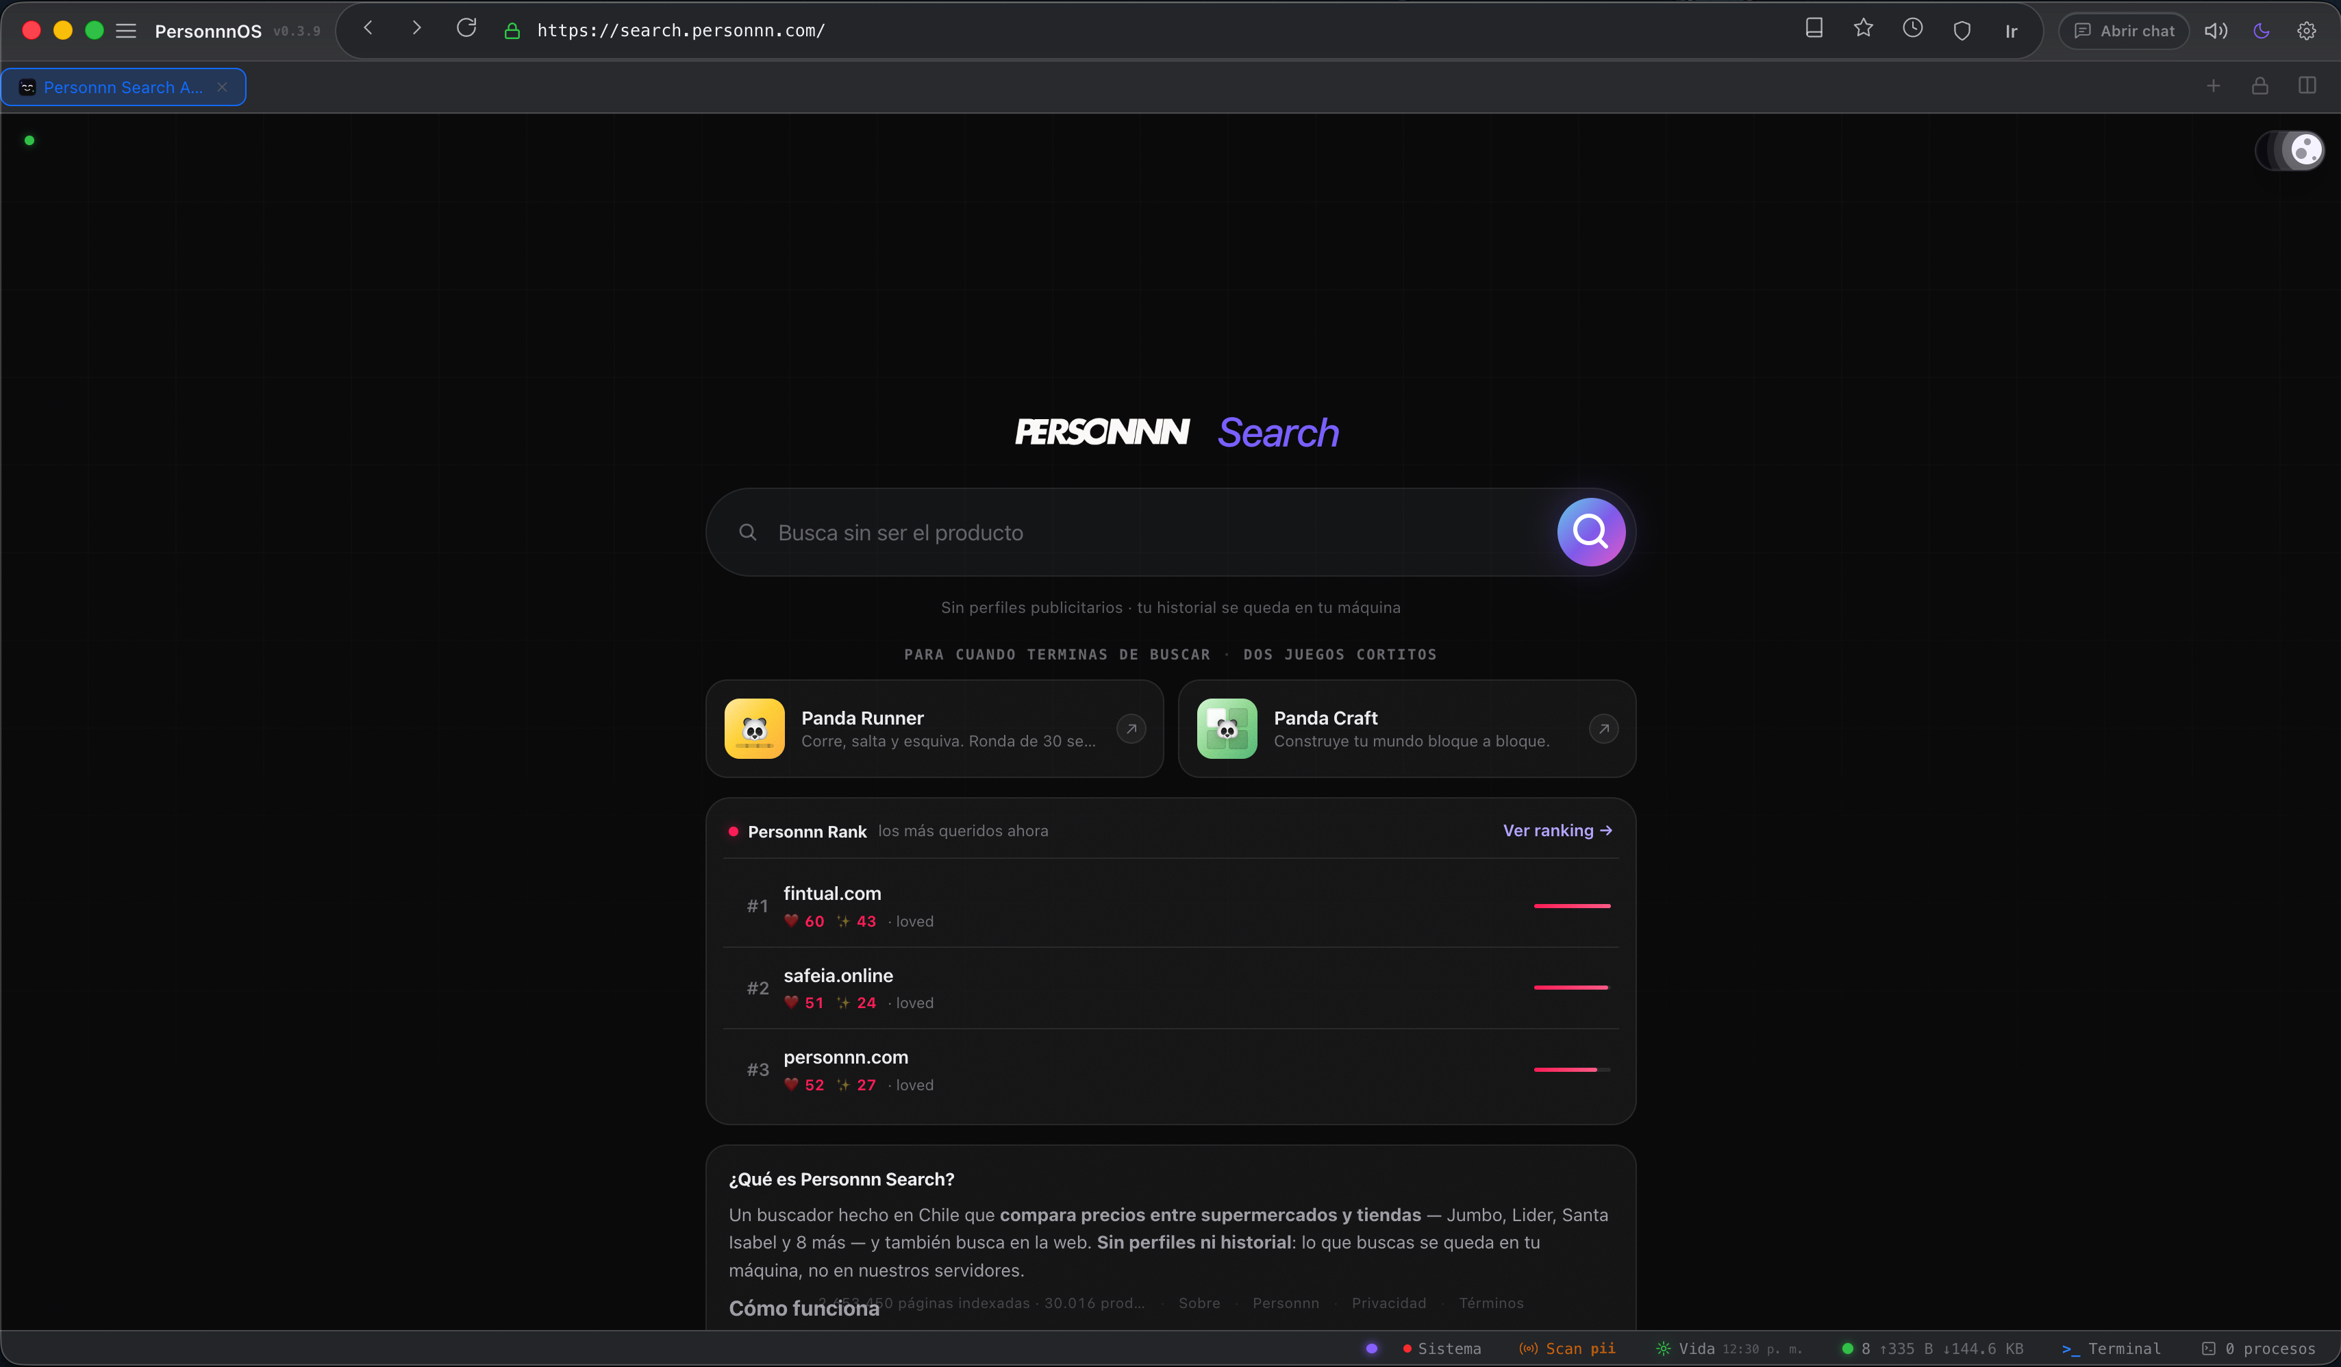The image size is (2341, 1367).
Task: Open settings with the gear icon
Action: [x=2307, y=31]
